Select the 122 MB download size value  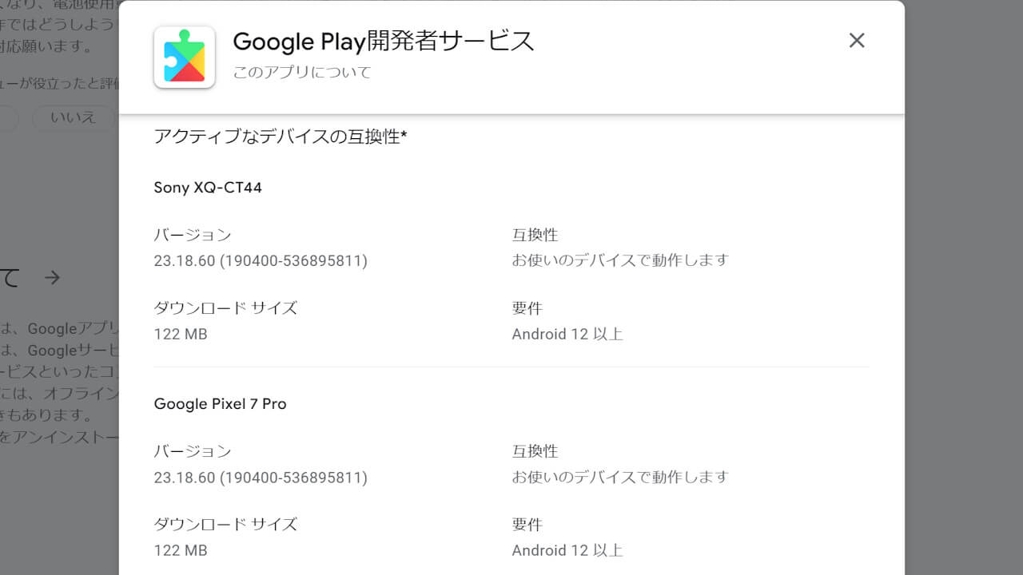[181, 334]
